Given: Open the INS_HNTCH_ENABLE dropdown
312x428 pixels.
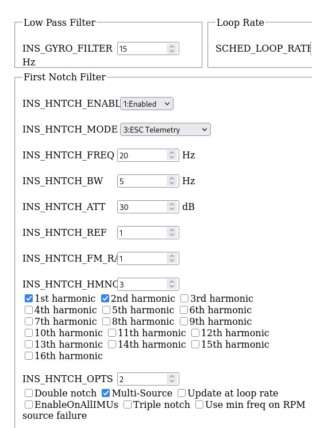Looking at the screenshot, I should click(147, 104).
